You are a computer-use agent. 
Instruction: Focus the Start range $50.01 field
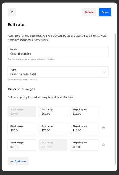click(22, 128)
